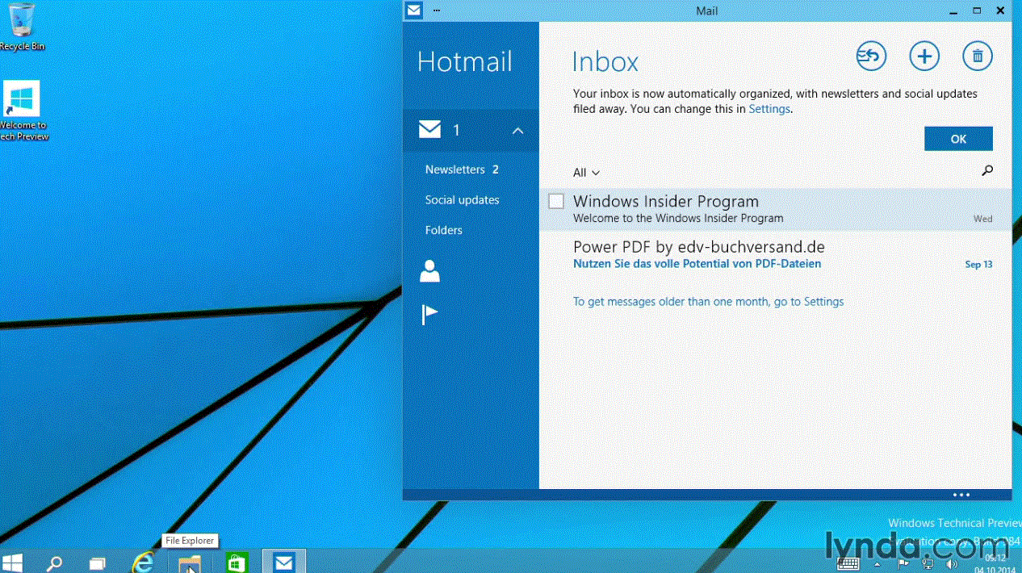Compose a new mail with the plus icon
The height and width of the screenshot is (573, 1022).
pyautogui.click(x=924, y=56)
